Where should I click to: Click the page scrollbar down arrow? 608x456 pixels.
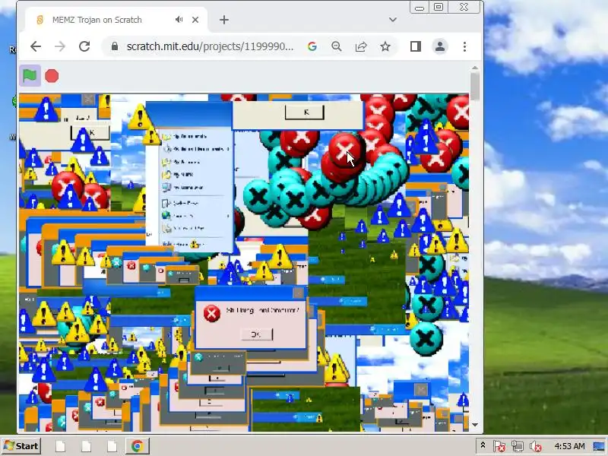pos(475,425)
